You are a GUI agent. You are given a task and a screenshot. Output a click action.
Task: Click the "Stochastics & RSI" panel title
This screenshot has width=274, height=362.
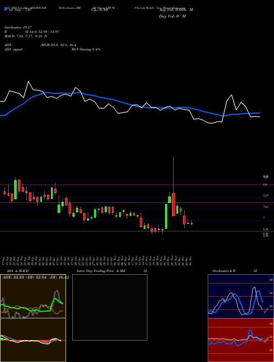click(235, 271)
